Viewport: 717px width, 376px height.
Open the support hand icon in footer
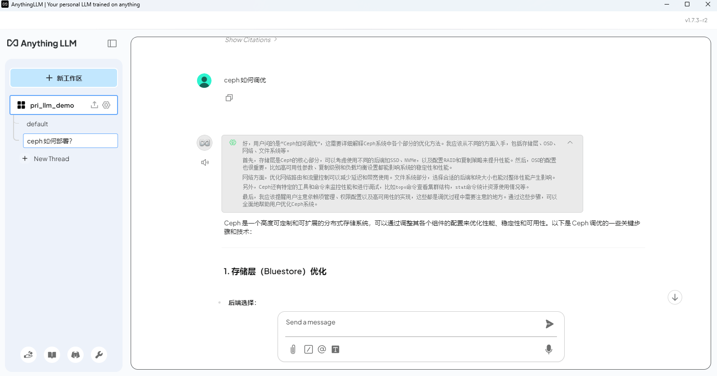28,355
